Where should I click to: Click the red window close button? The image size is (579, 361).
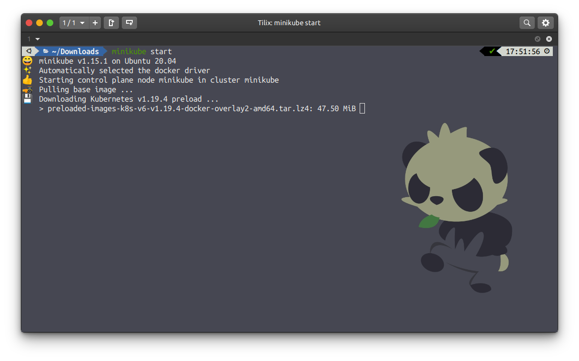[x=29, y=23]
